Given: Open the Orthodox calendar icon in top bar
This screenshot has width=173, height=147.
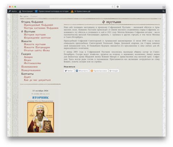Looking at the screenshot, I should click(36, 11).
